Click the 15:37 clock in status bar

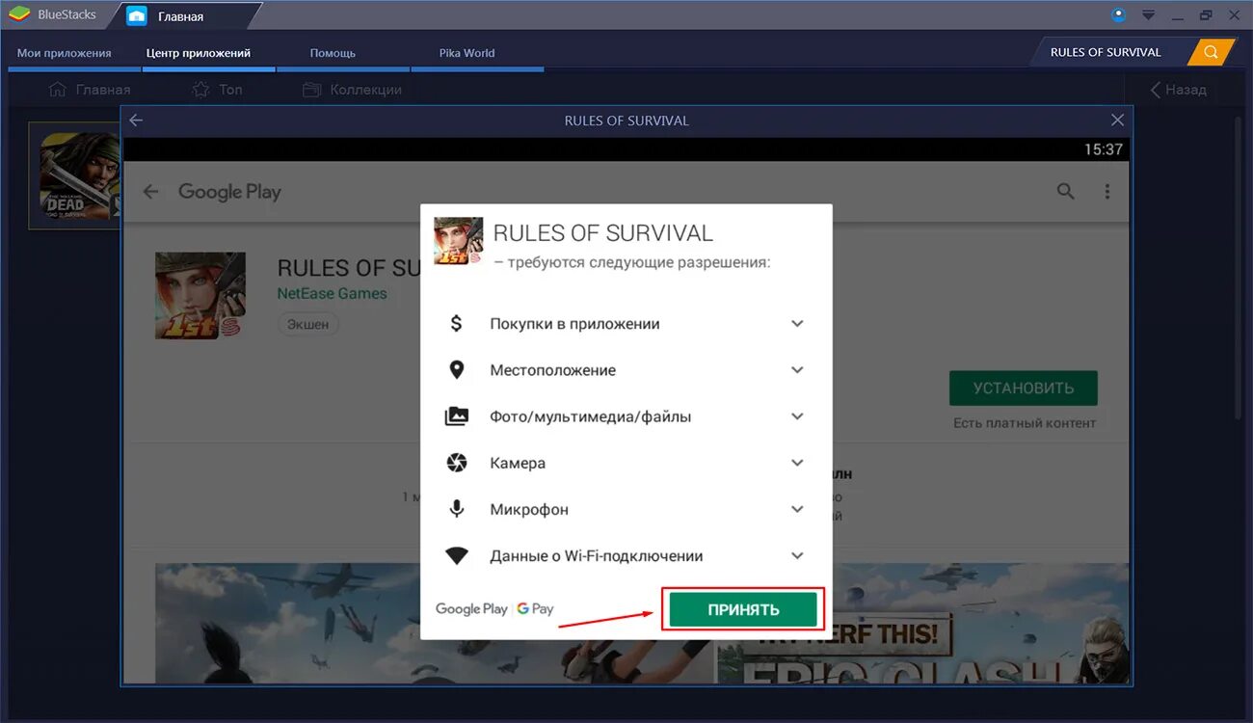(x=1104, y=149)
